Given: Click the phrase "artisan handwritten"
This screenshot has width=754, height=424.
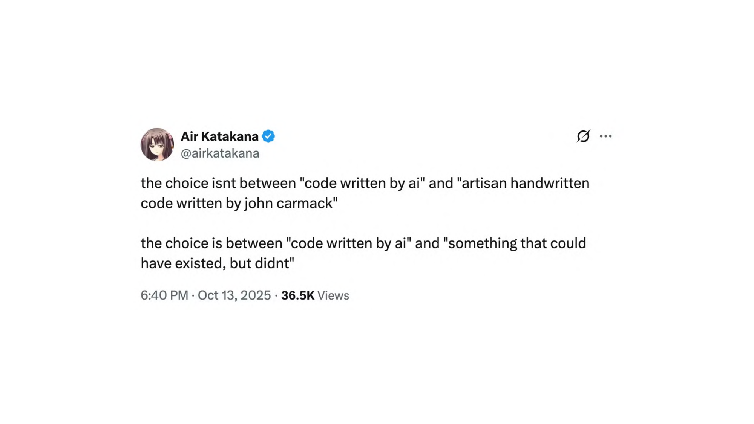Looking at the screenshot, I should [525, 183].
